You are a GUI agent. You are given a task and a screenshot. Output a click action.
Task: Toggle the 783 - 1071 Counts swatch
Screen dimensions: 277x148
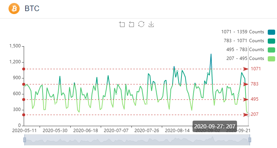[271, 41]
